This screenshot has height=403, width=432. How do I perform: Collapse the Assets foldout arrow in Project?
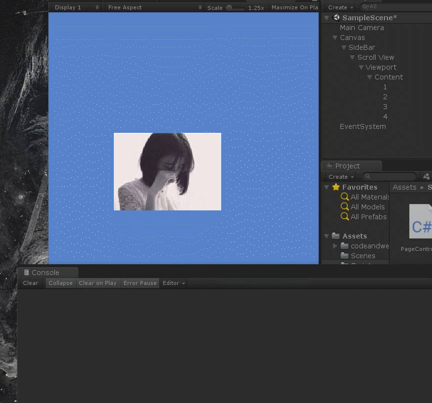(x=327, y=236)
